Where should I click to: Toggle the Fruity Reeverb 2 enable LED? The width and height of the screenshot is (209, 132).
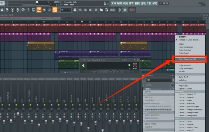129,65
